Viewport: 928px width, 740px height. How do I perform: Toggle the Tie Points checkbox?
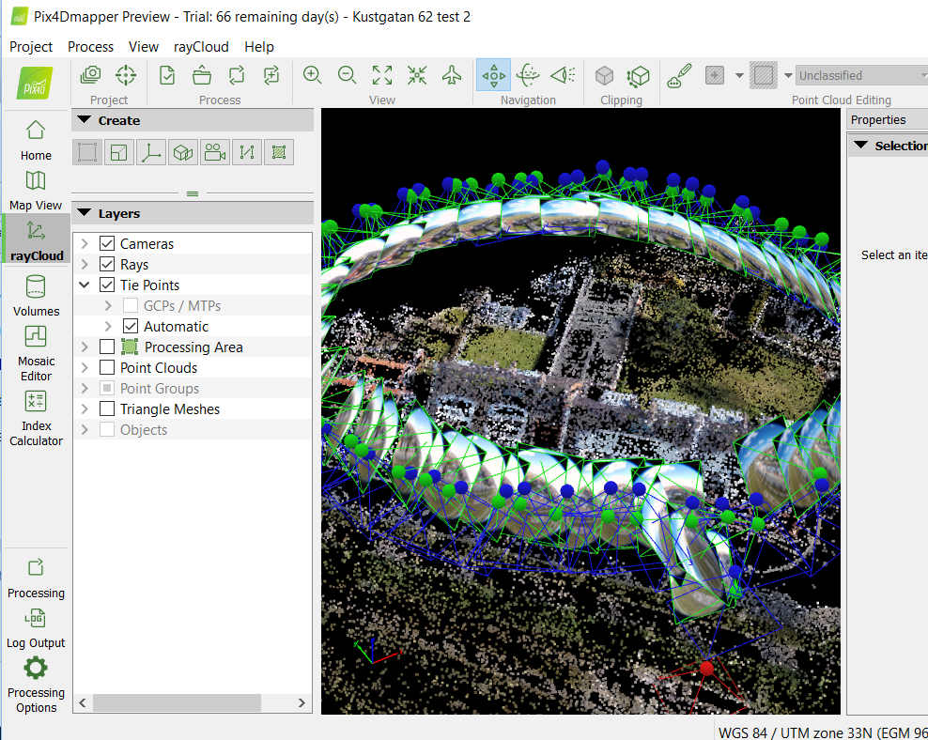click(x=107, y=285)
